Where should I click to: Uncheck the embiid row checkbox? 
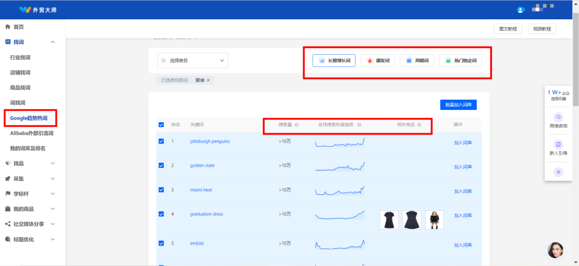161,243
